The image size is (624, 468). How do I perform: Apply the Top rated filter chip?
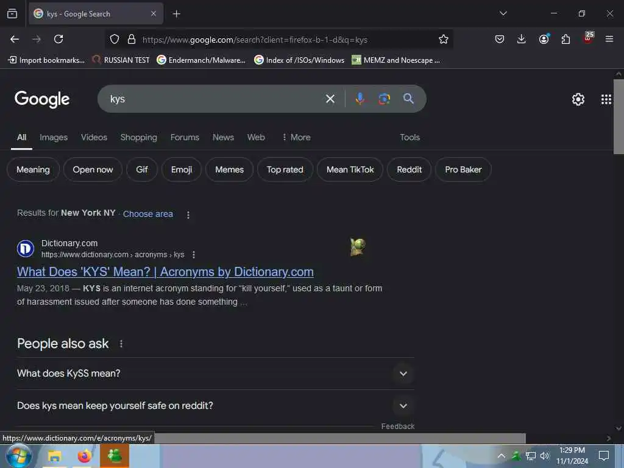(x=285, y=169)
